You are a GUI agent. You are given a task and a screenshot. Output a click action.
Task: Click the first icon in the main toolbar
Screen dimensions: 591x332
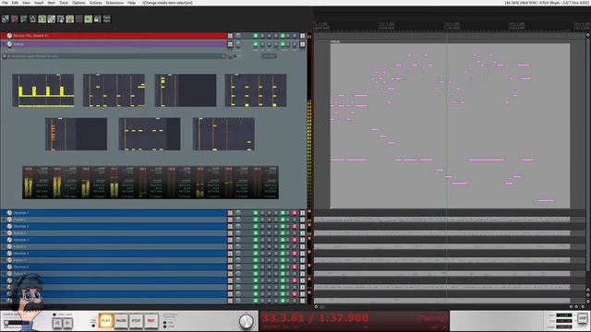[6, 18]
